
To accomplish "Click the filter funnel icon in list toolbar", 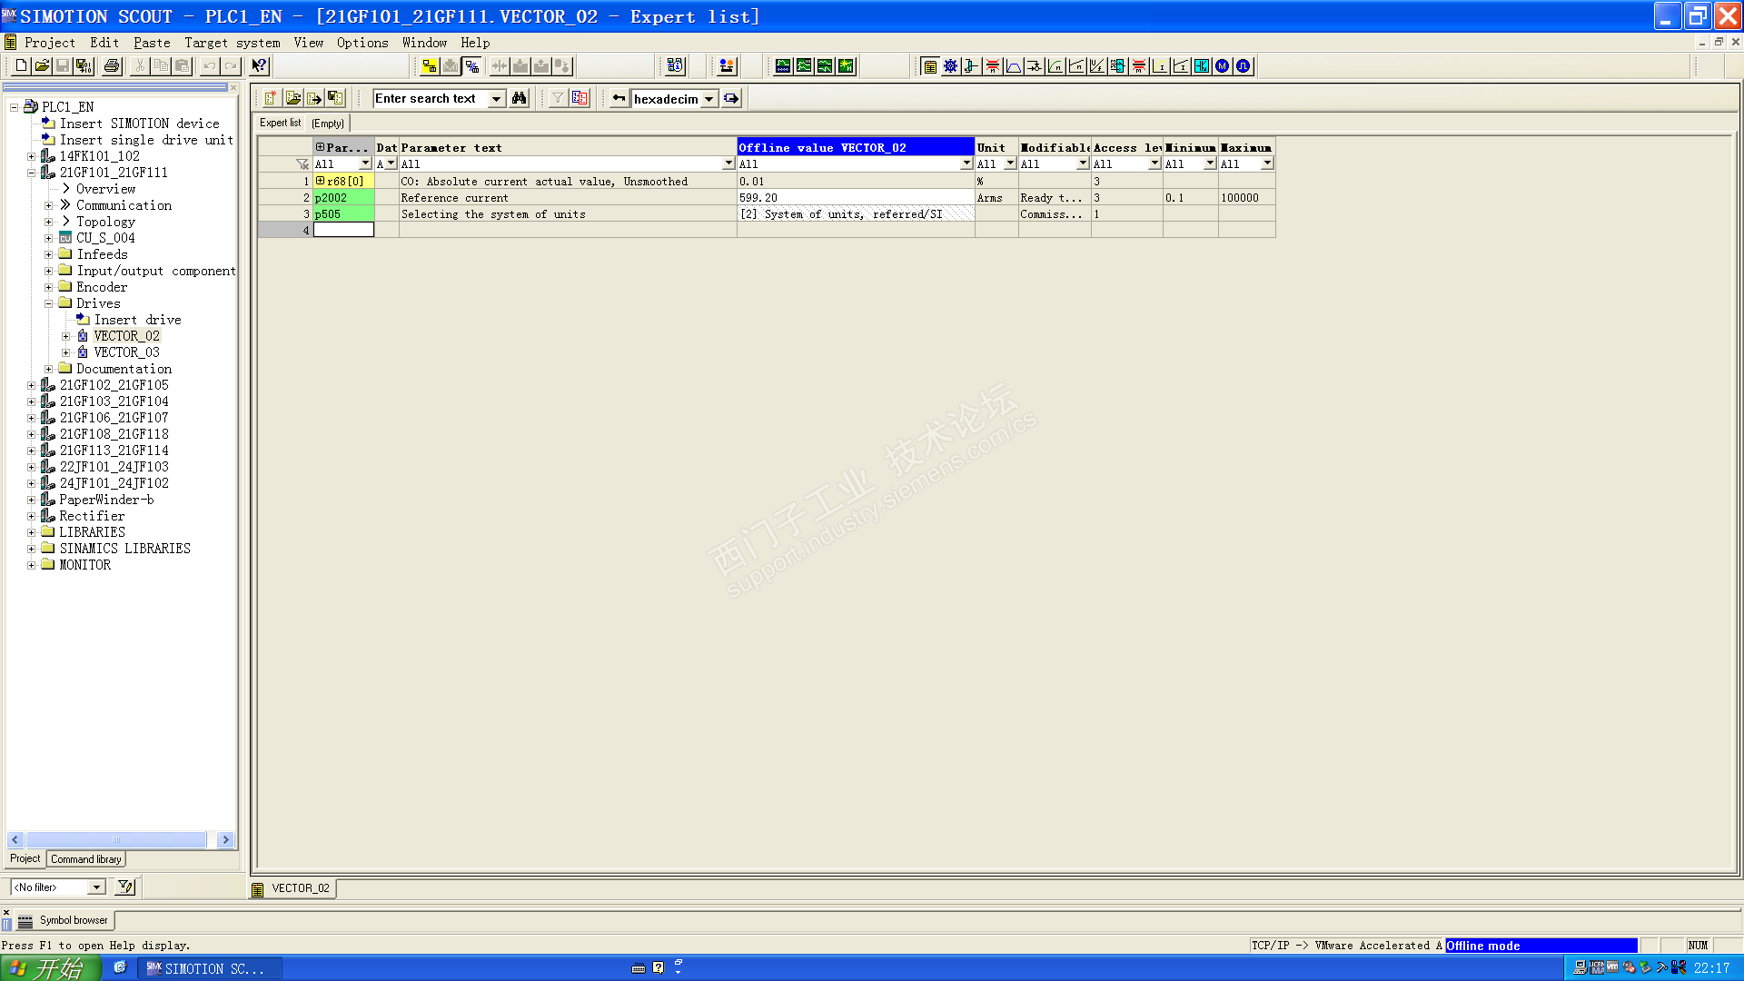I will 558,98.
